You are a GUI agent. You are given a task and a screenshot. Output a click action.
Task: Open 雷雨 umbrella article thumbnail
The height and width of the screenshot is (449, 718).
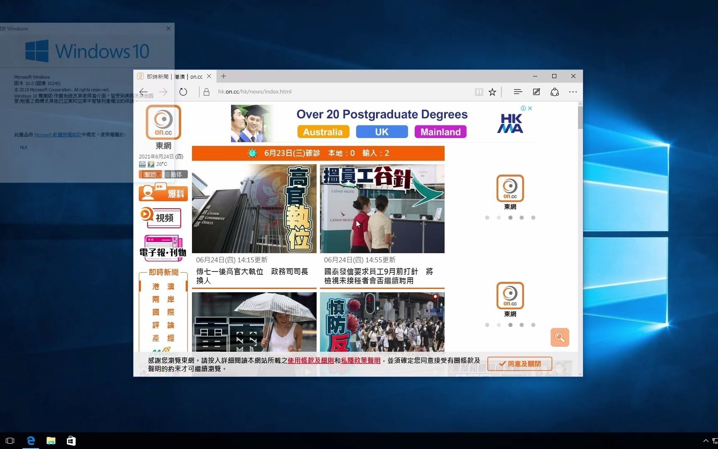coord(254,322)
